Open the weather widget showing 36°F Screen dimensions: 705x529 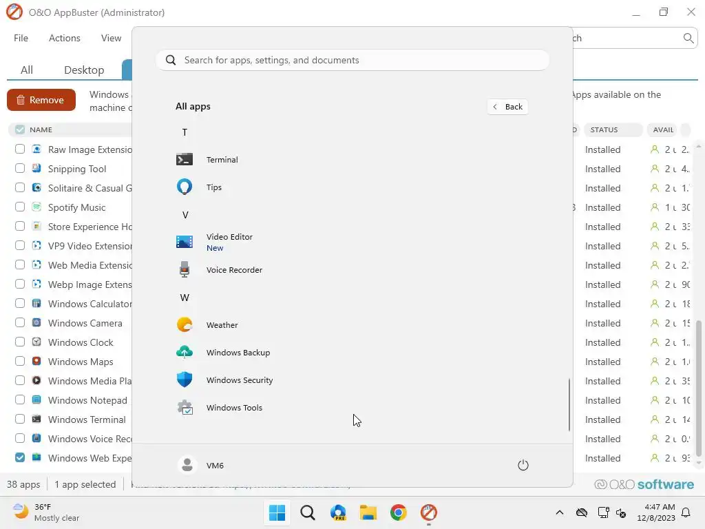[46, 512]
